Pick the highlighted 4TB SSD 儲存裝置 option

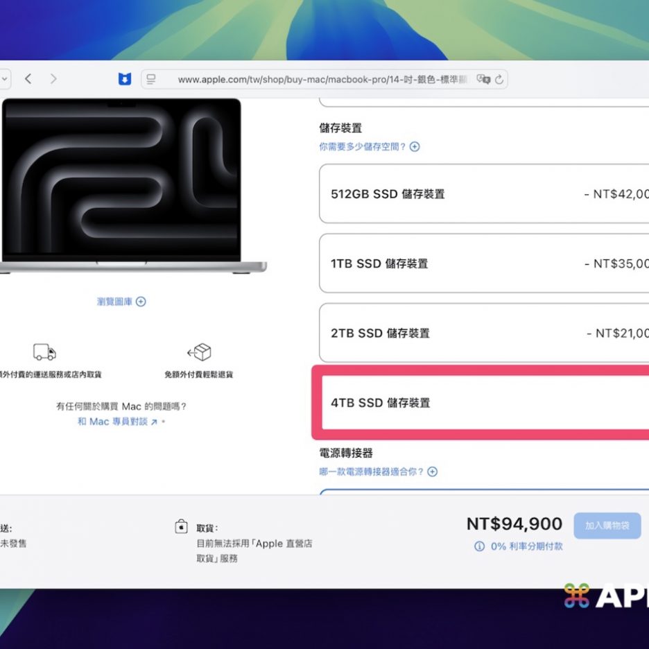483,403
